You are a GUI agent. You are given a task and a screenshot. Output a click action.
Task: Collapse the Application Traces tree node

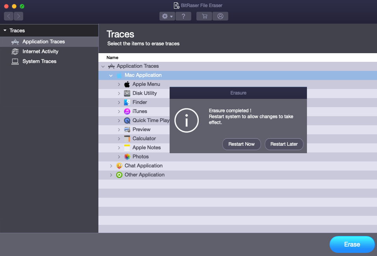pos(103,66)
